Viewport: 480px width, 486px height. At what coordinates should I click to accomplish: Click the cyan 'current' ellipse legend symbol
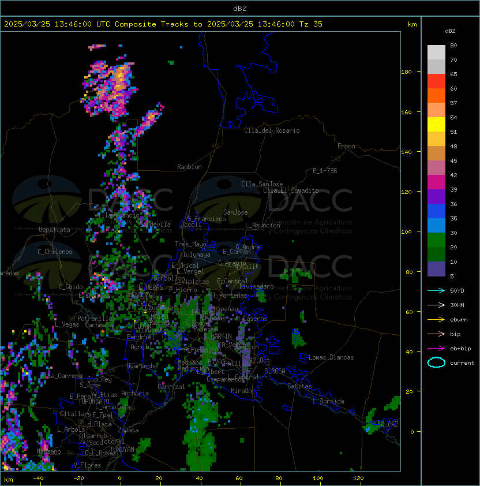[x=436, y=362]
